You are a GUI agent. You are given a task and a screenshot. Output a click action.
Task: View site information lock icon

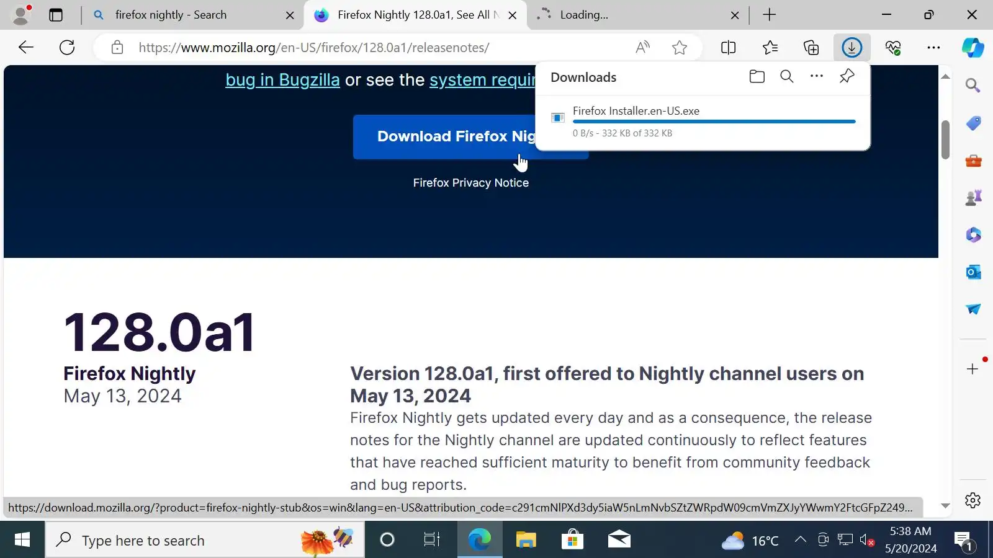pos(117,47)
